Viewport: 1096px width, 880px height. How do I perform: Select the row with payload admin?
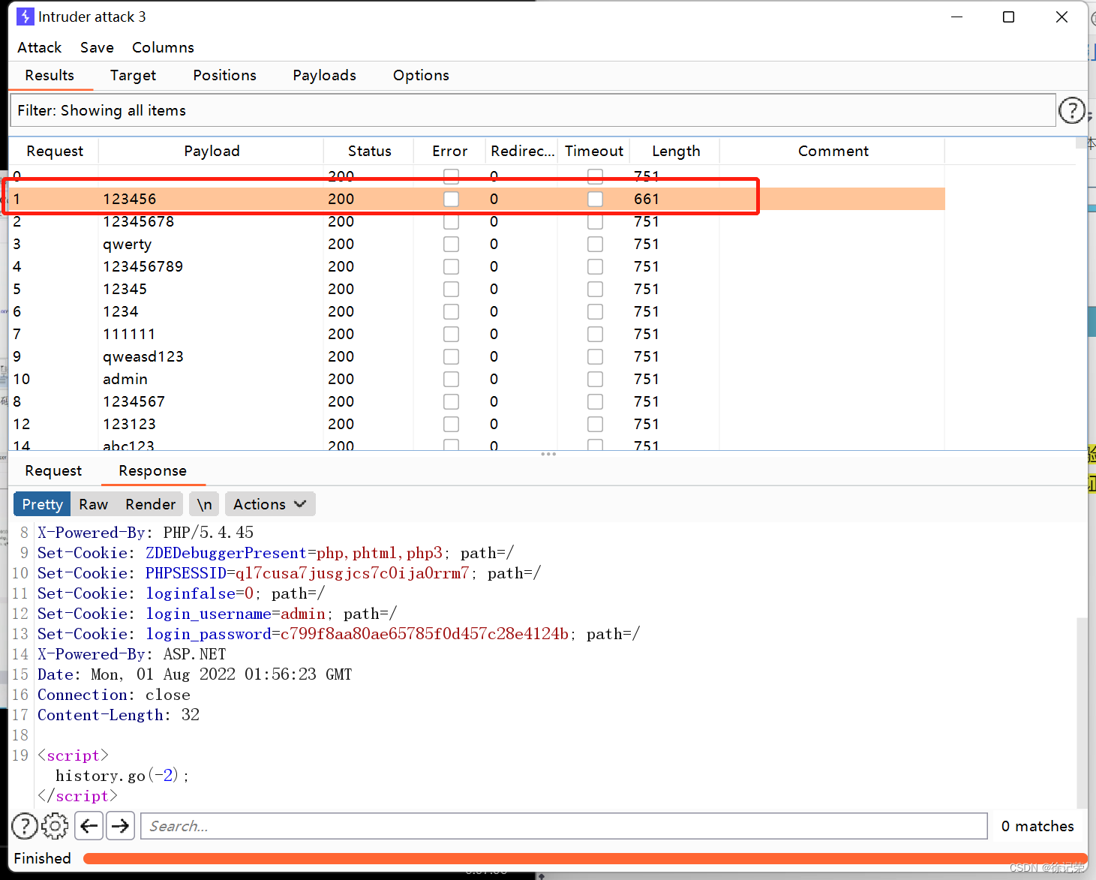coord(477,379)
